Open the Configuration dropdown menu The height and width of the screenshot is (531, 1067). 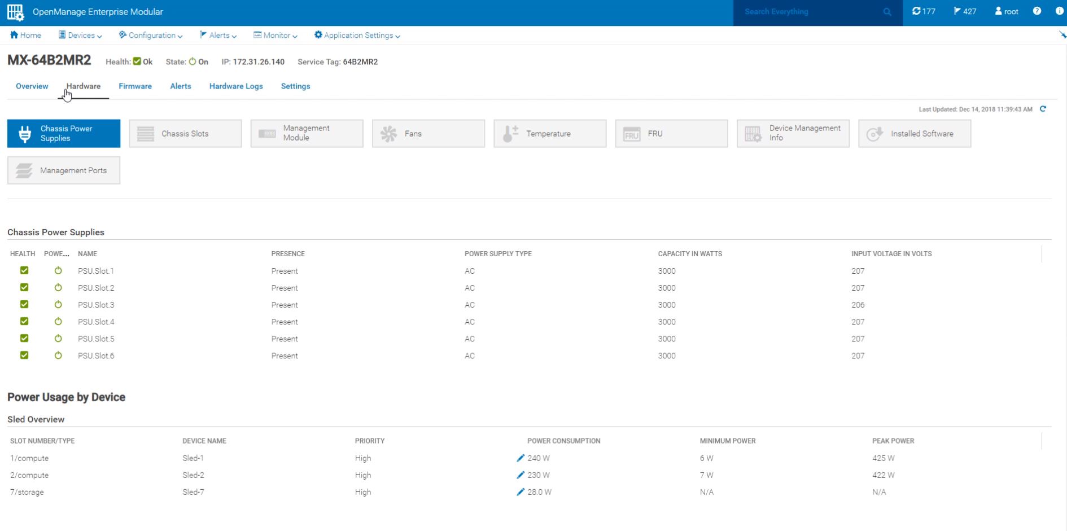151,35
